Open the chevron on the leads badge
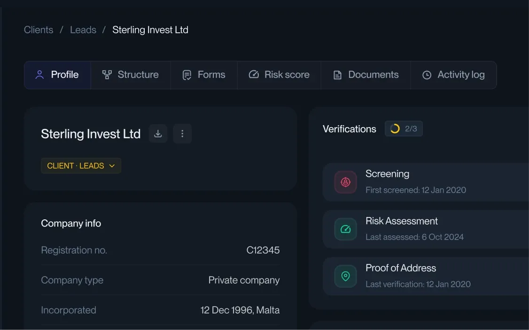The width and height of the screenshot is (529, 330). 112,165
